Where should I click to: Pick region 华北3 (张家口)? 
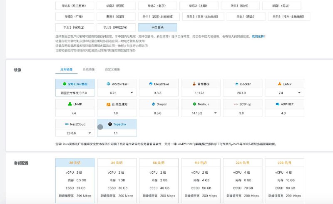coord(75,27)
